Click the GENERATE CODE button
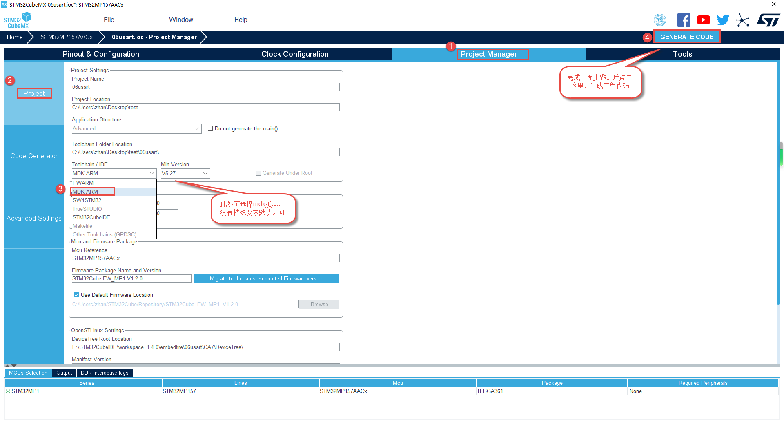 coord(687,37)
